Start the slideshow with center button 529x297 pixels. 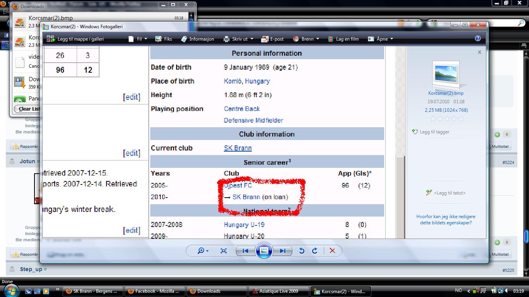[264, 251]
